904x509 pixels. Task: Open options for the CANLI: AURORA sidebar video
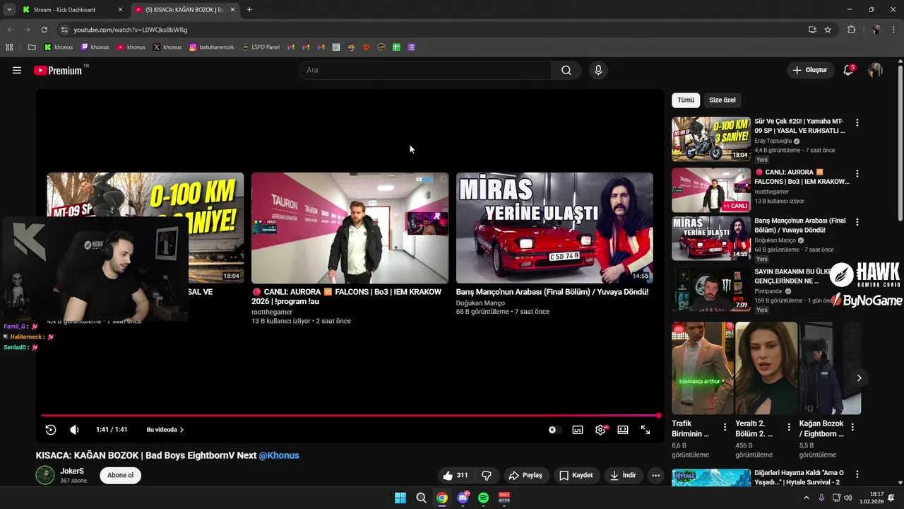857,173
